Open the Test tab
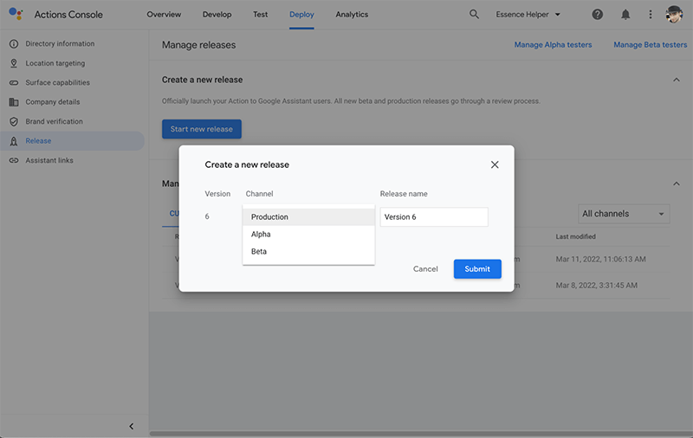The width and height of the screenshot is (693, 438). (x=261, y=15)
